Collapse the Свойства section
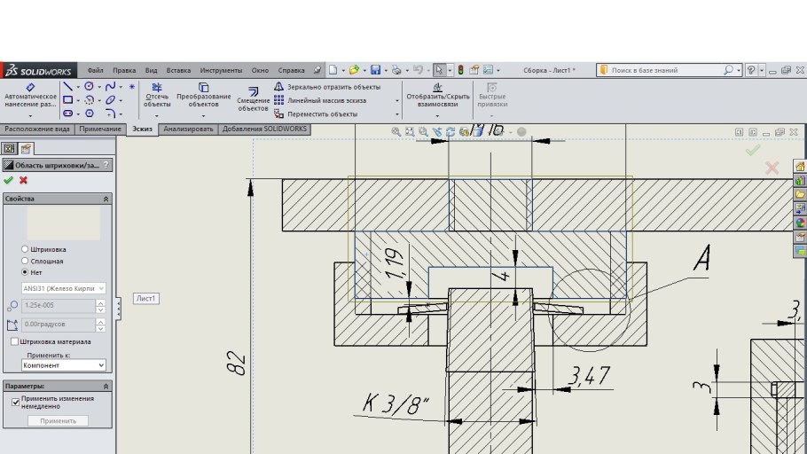Screen dimensions: 807x454 pyautogui.click(x=106, y=200)
